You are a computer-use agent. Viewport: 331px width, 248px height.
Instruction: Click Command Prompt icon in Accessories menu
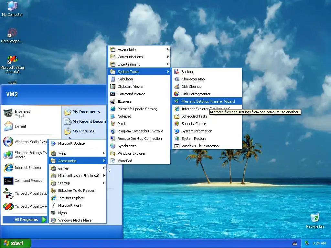(113, 94)
